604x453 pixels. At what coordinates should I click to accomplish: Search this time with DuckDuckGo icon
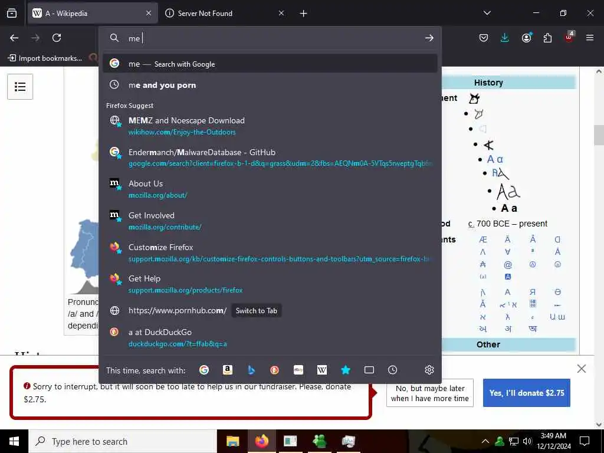click(275, 370)
